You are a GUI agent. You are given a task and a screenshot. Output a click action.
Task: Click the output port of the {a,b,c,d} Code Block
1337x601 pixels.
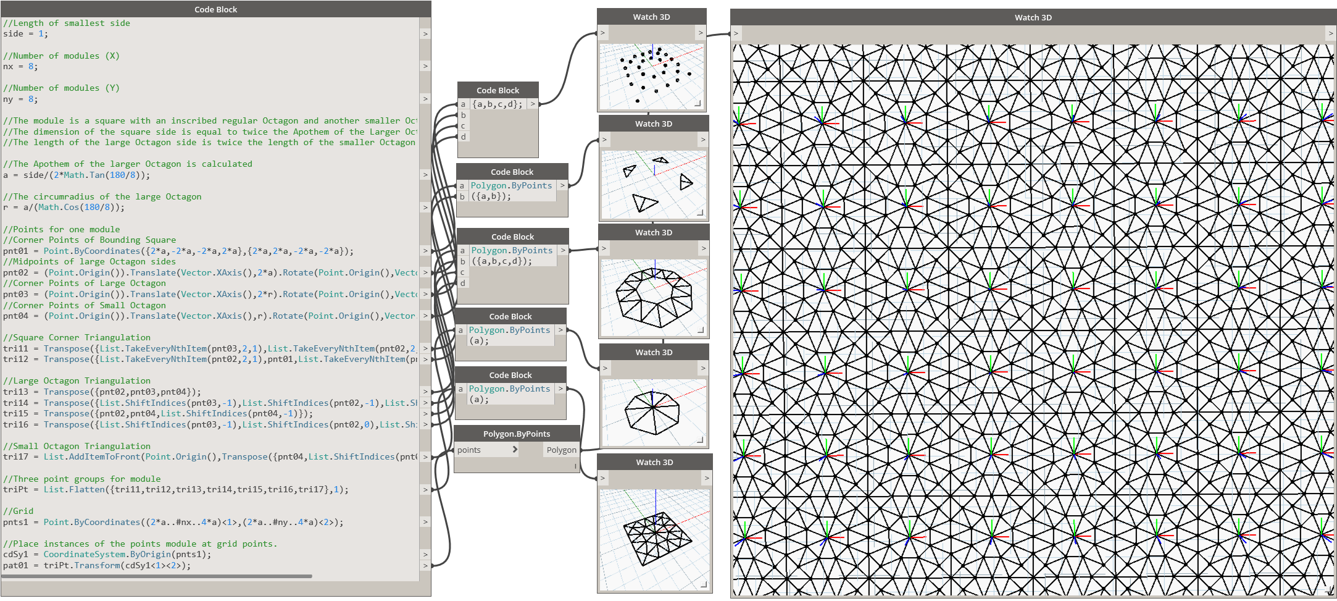pos(532,104)
